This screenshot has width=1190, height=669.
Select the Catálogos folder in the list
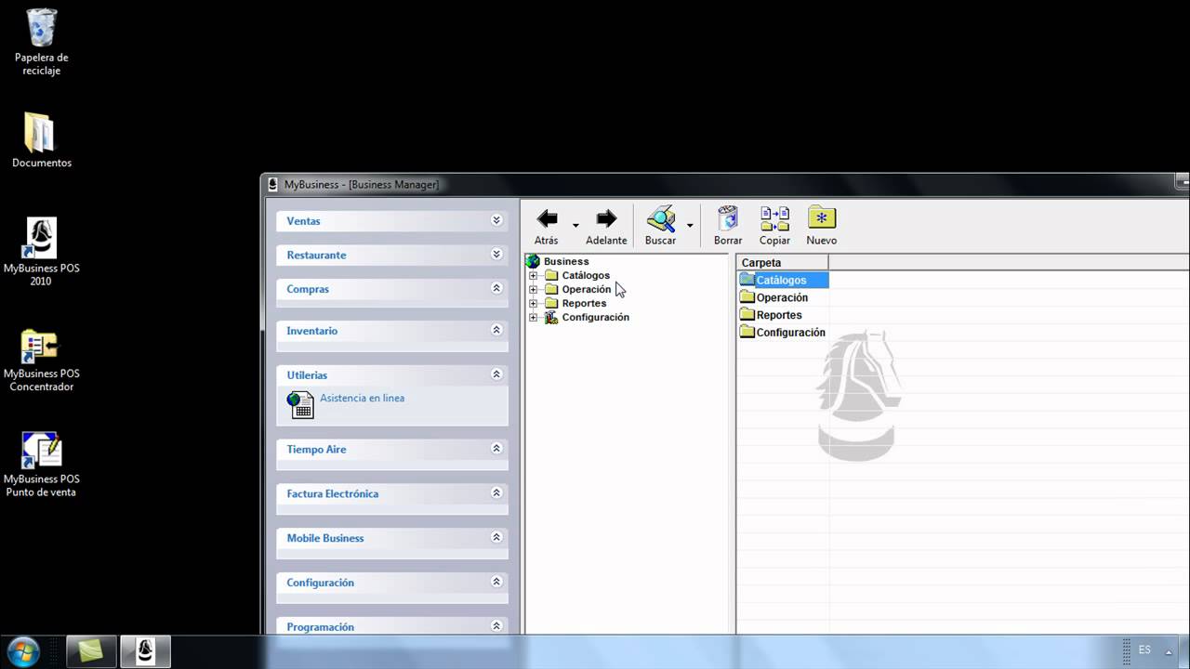click(783, 280)
